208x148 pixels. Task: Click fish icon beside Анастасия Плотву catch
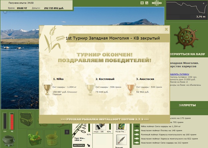pos(137,131)
